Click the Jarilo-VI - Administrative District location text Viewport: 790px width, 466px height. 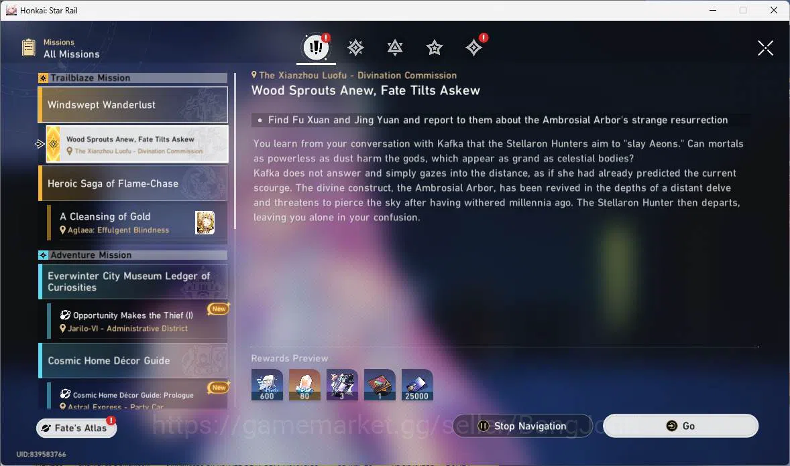[128, 328]
